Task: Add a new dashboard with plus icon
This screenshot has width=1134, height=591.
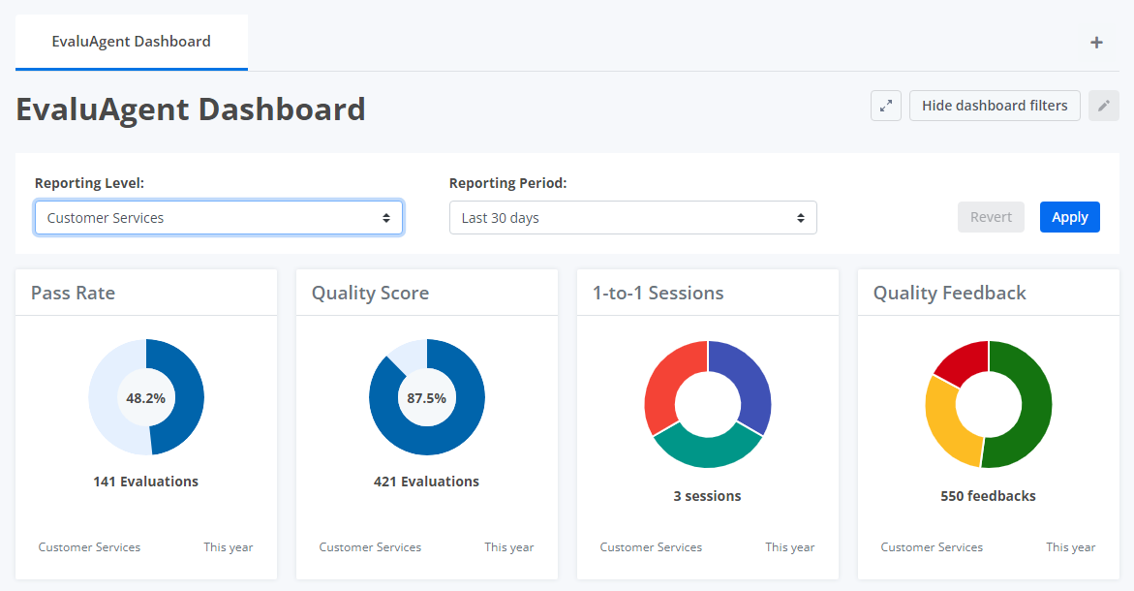Action: click(x=1096, y=43)
